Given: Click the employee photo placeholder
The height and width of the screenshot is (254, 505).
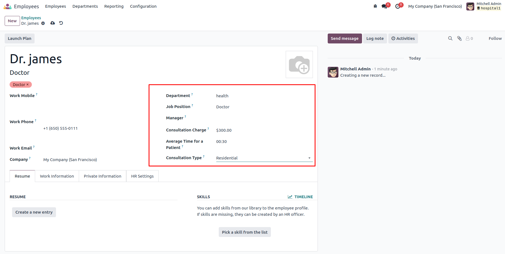Looking at the screenshot, I should 299,65.
